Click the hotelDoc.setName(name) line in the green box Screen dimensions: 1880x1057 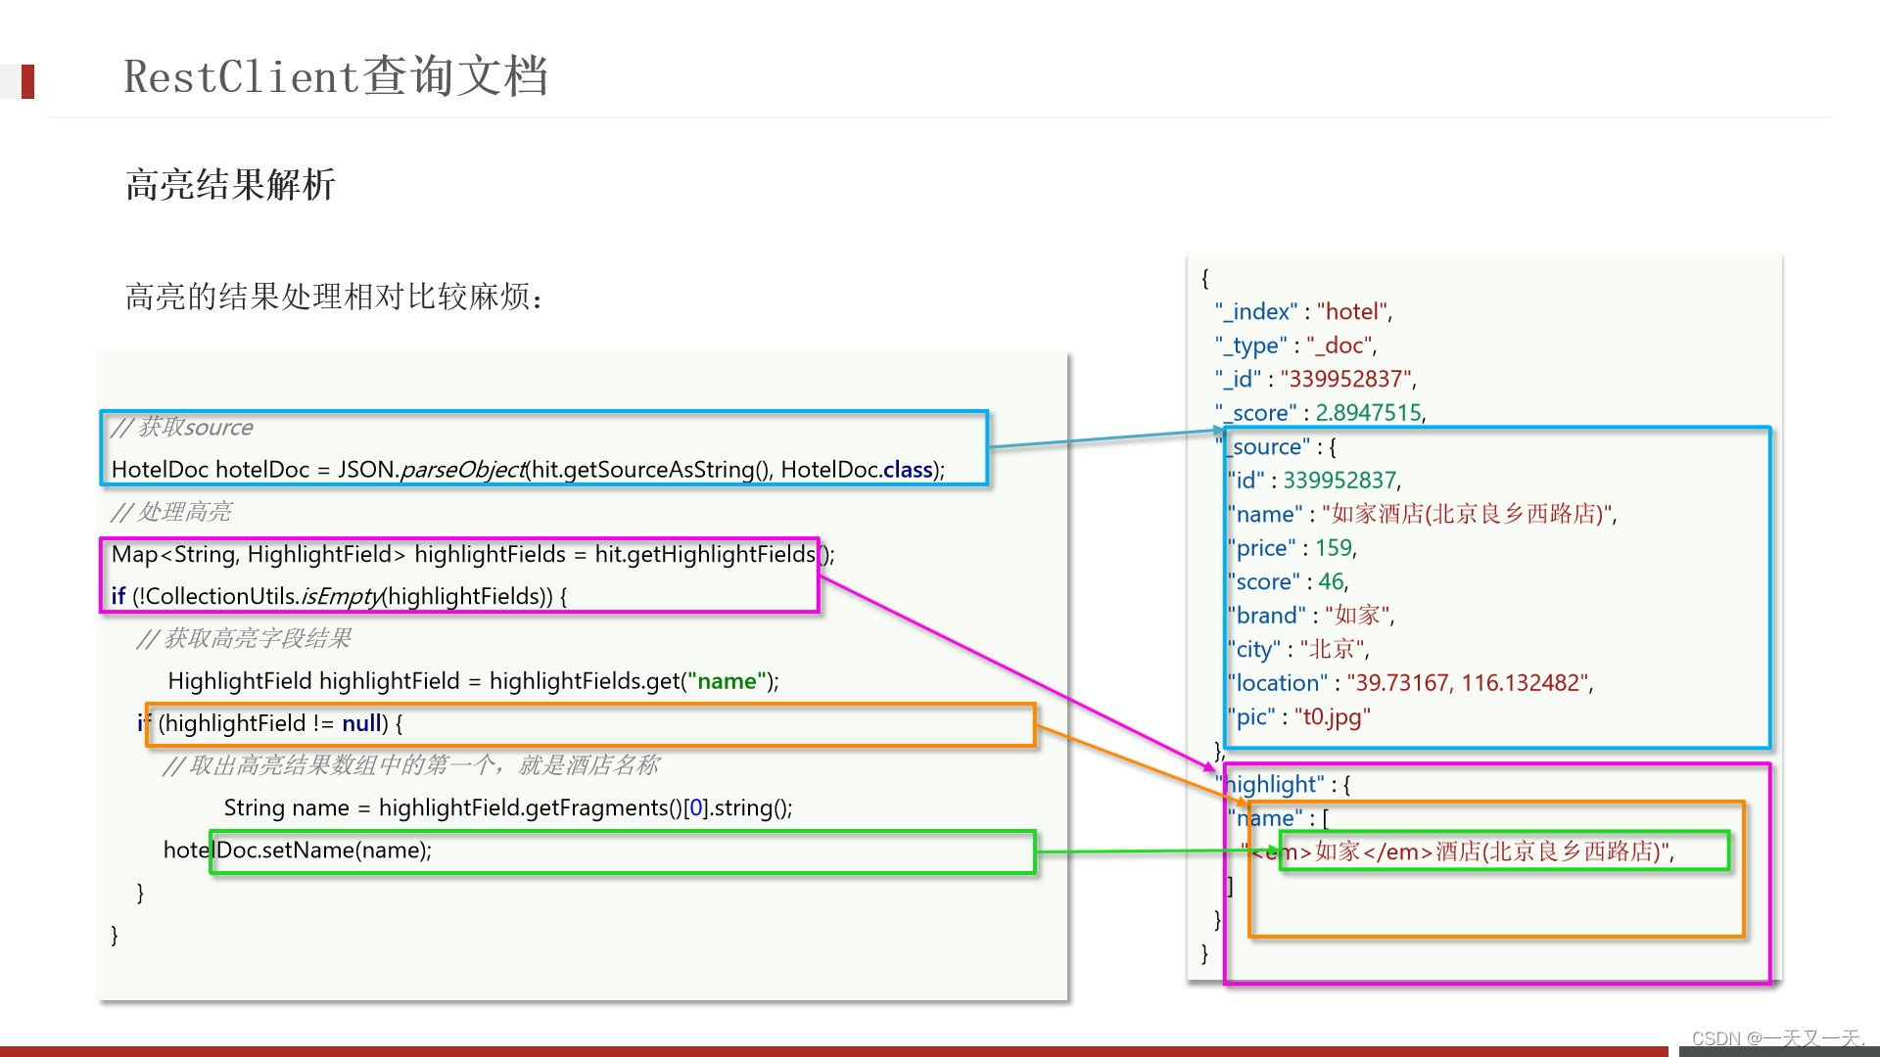[299, 850]
